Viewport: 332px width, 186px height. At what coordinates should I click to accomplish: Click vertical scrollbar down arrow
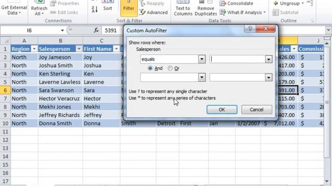click(x=327, y=181)
